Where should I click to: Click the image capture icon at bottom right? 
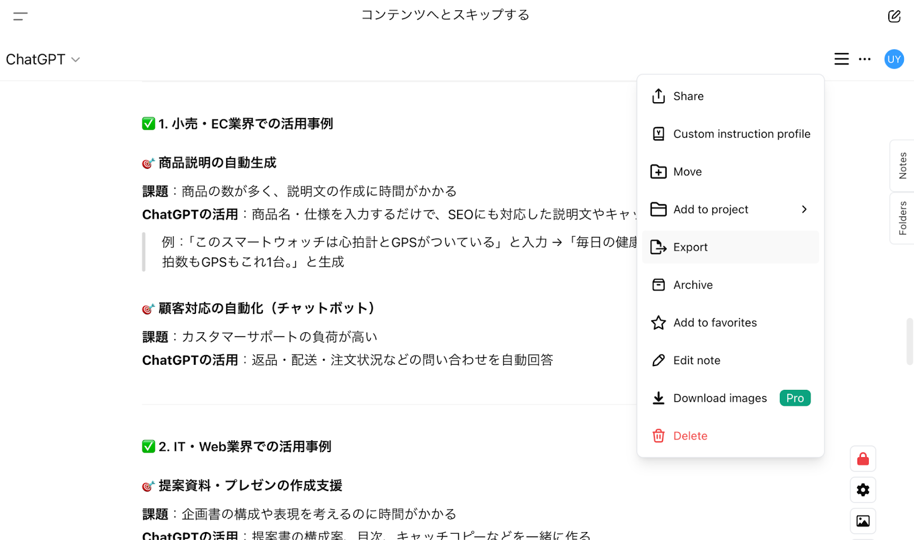(x=863, y=521)
